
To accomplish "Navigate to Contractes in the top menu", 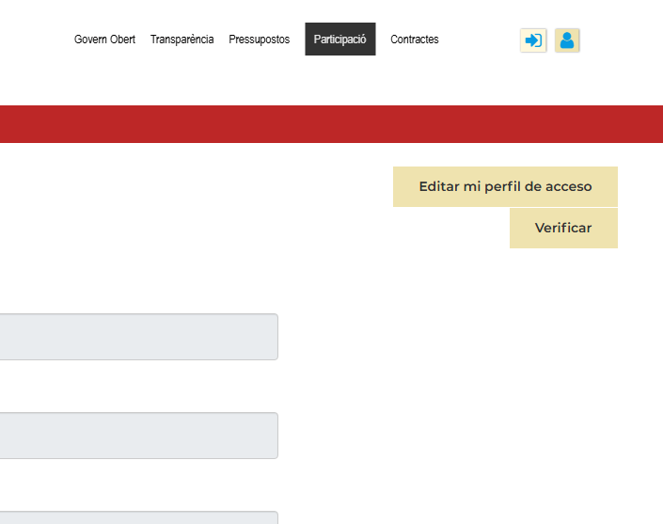I will 414,40.
